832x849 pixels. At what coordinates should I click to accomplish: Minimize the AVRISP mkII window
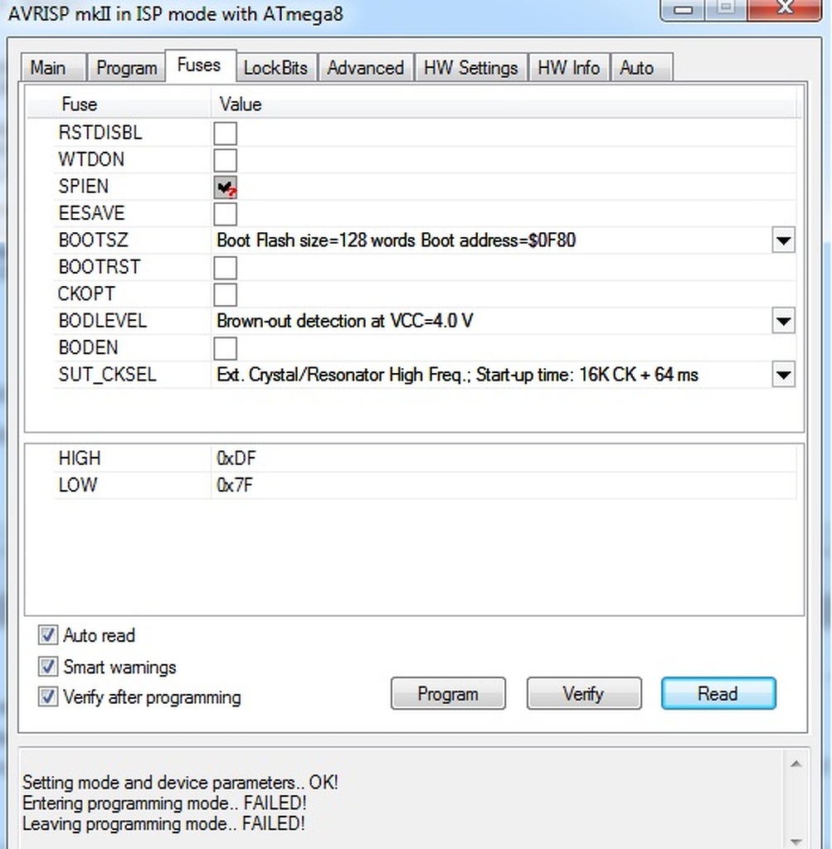pos(683,9)
